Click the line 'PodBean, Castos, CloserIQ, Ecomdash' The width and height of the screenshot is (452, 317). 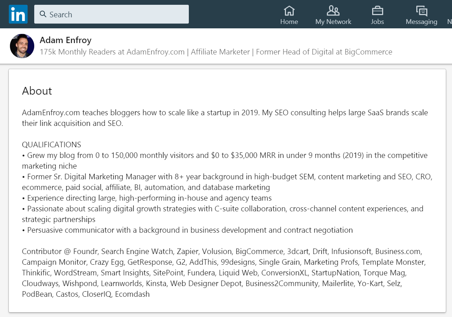pos(86,294)
